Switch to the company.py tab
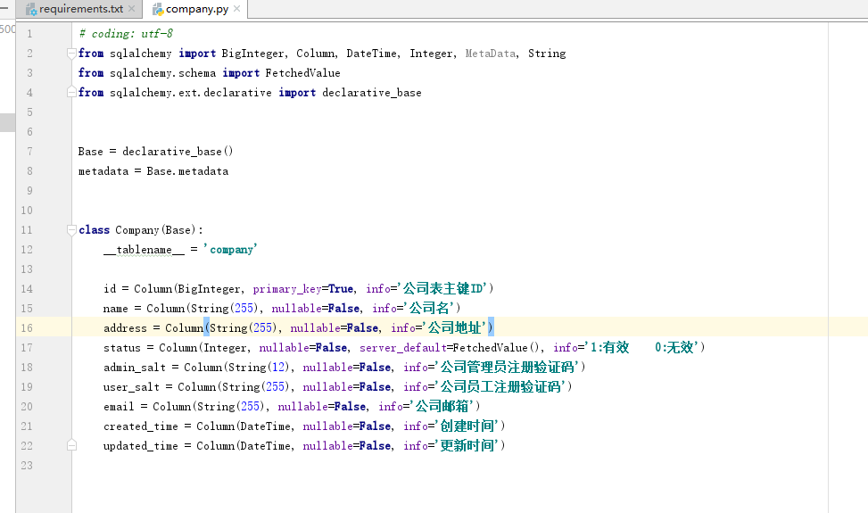The image size is (868, 513). (196, 9)
